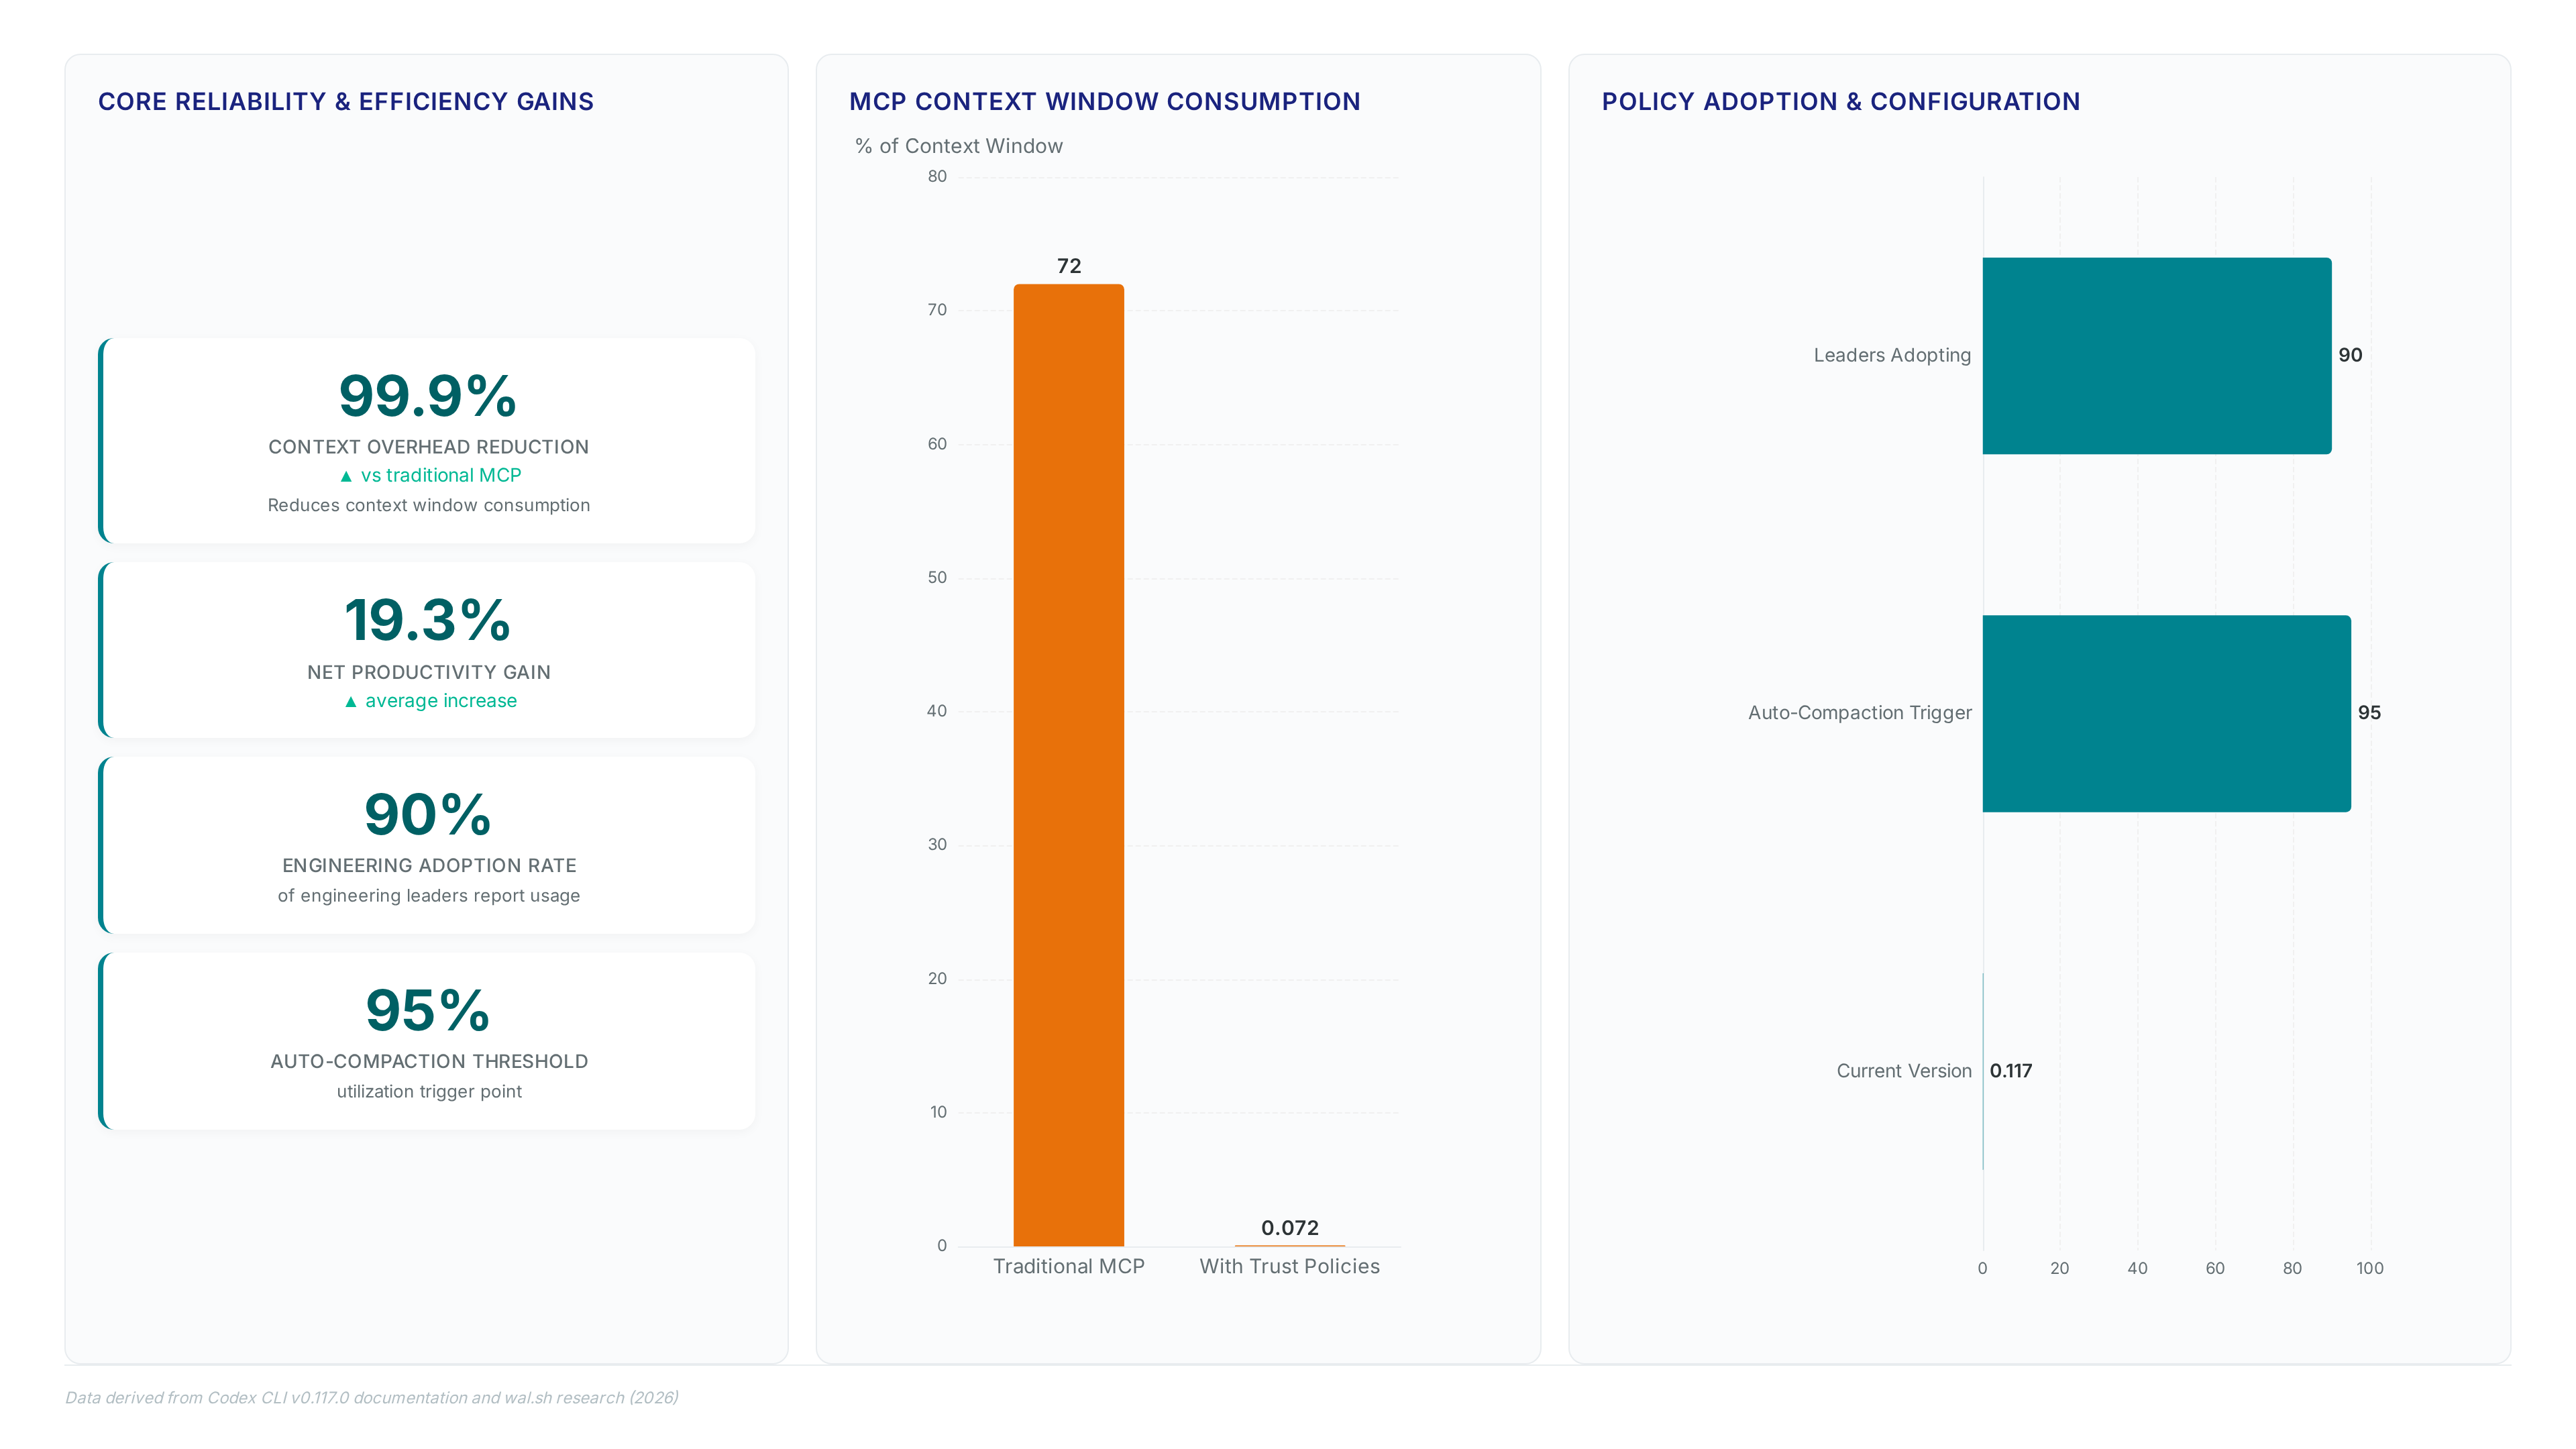Click the 95% auto-compaction value
The height and width of the screenshot is (1449, 2576).
[428, 1010]
